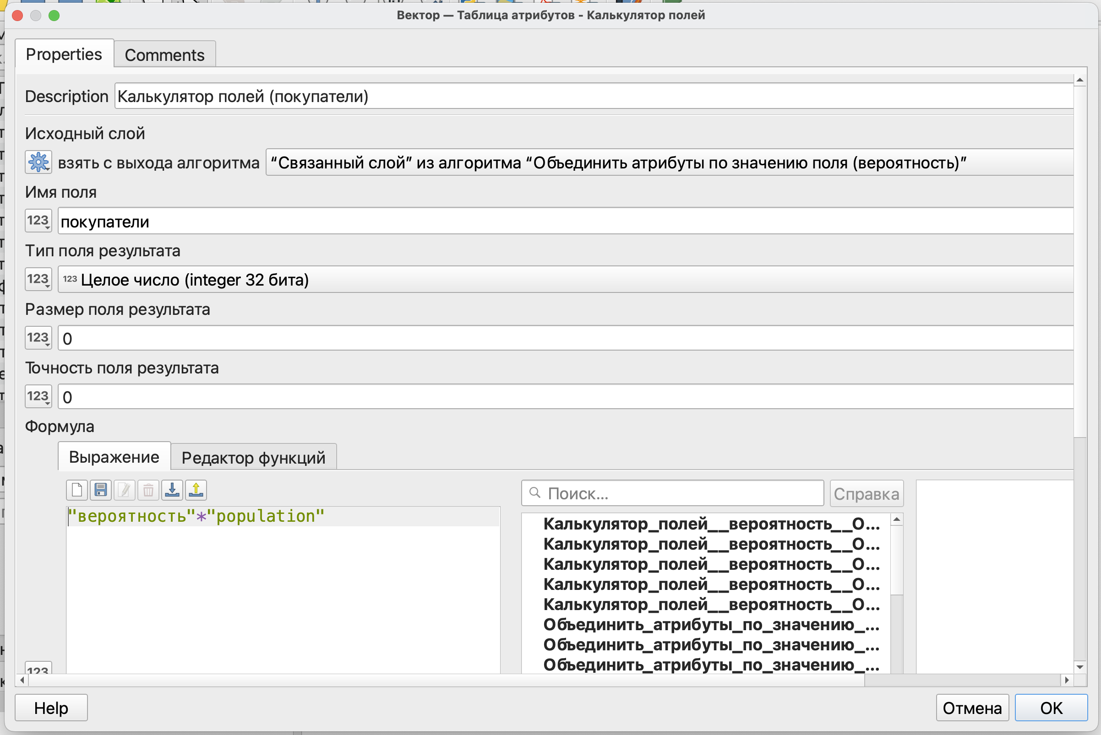
Task: Select the first Калькулятор_полей__вероятность item in the list
Action: (711, 524)
